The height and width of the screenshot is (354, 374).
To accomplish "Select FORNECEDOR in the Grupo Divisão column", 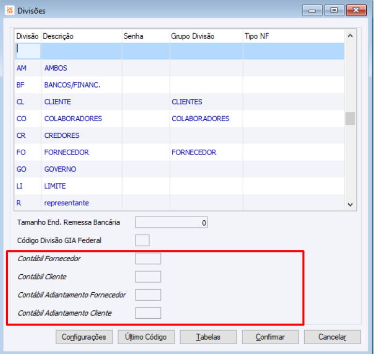I will point(206,152).
